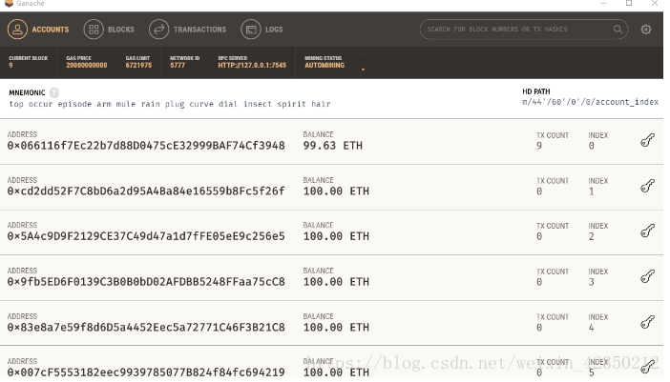Go to the Logs tab

[x=262, y=30]
